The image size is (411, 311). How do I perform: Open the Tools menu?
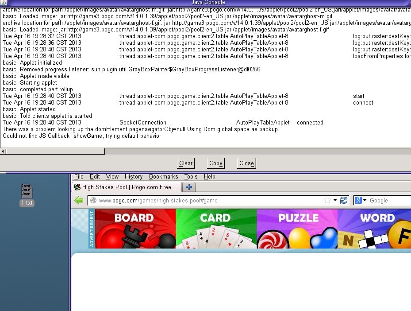tap(191, 176)
